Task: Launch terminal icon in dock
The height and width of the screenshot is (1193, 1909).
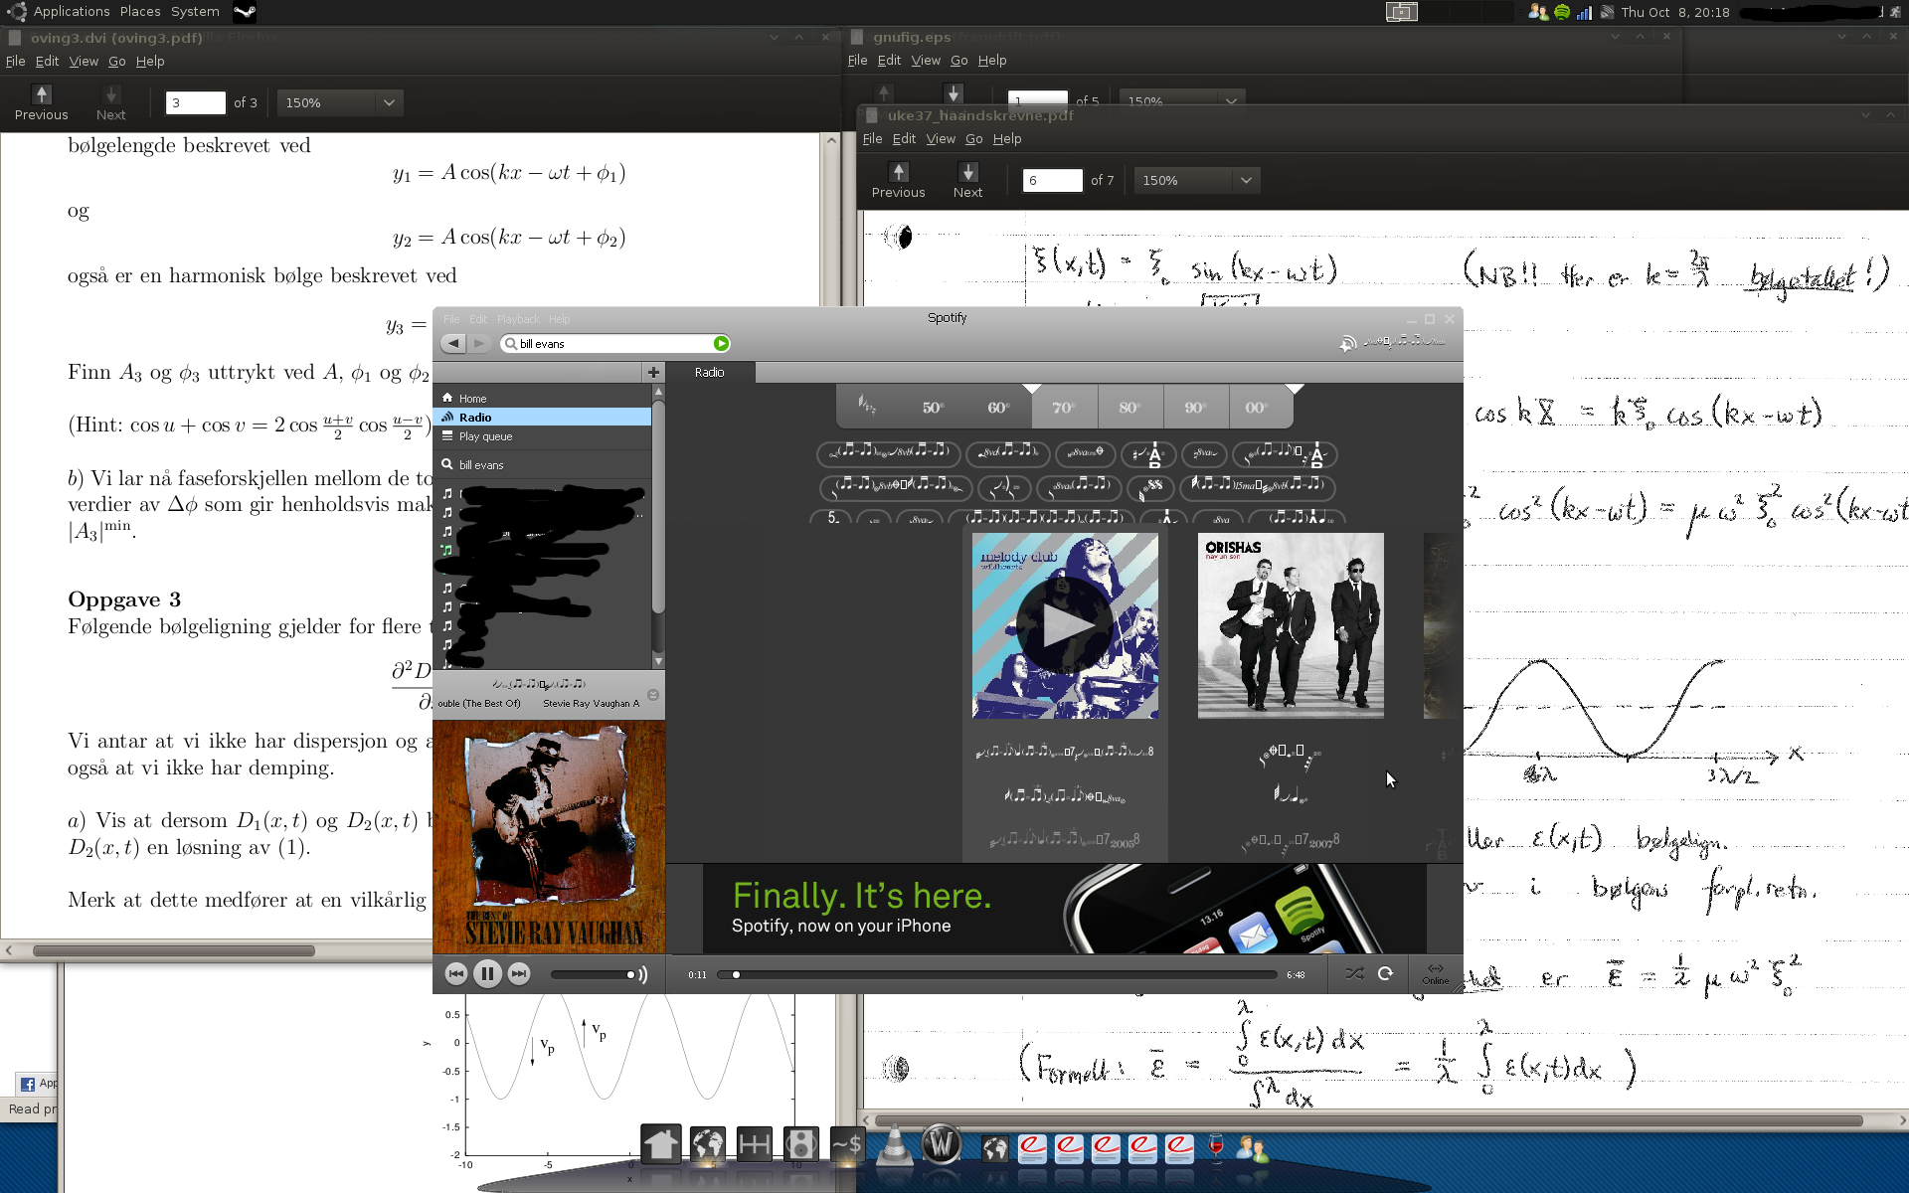Action: pyautogui.click(x=847, y=1145)
